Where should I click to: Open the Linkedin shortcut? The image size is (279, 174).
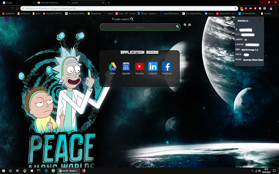point(153,68)
